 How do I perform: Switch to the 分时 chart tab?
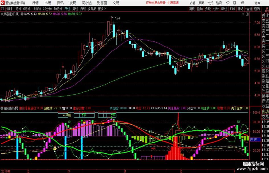(9, 9)
